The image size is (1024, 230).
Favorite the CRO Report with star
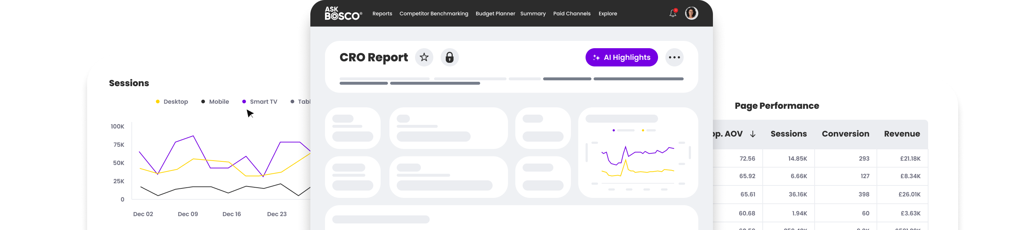click(424, 58)
